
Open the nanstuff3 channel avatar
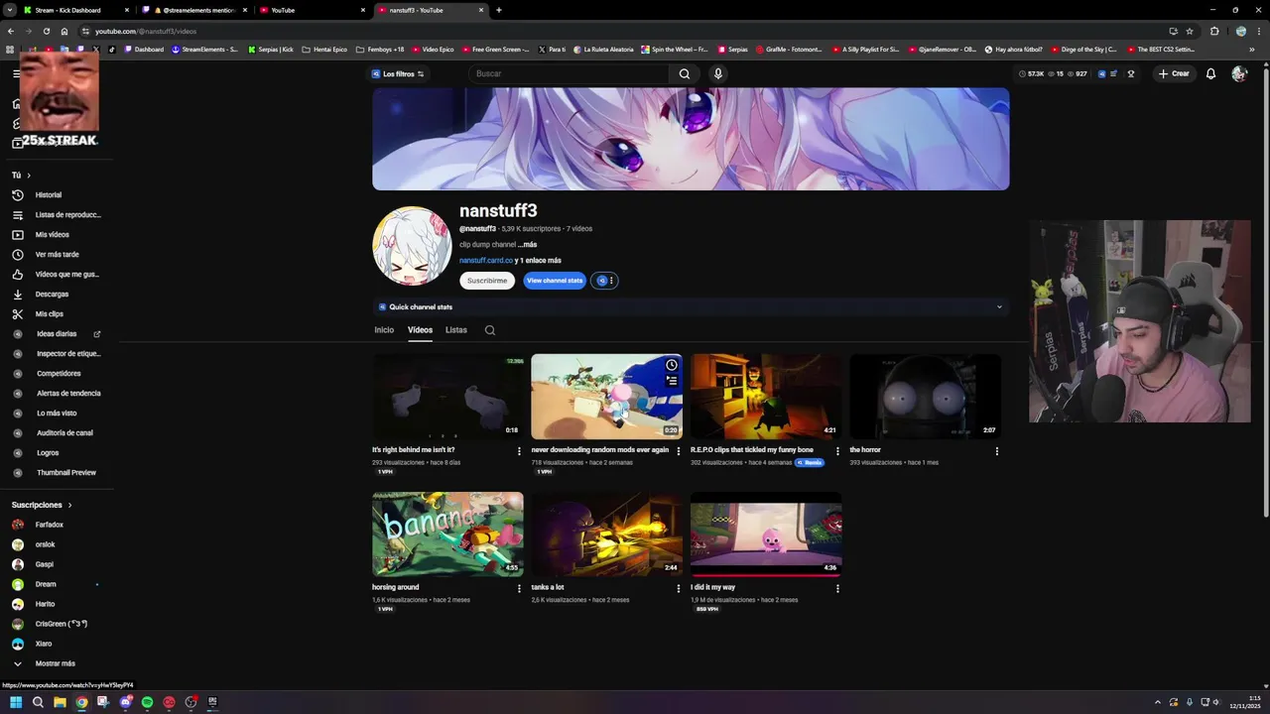coord(412,246)
